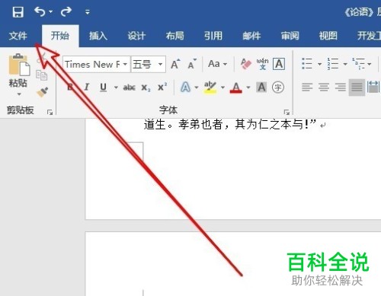Click the Character Shading icon
381x296 pixels.
(261, 88)
